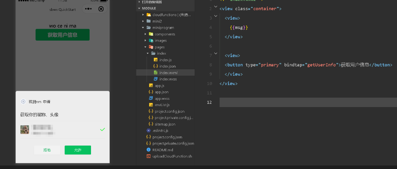Image resolution: width=397 pixels, height=169 pixels.
Task: Click the ESLint icon of .eslintrc.js
Action: 149,131
